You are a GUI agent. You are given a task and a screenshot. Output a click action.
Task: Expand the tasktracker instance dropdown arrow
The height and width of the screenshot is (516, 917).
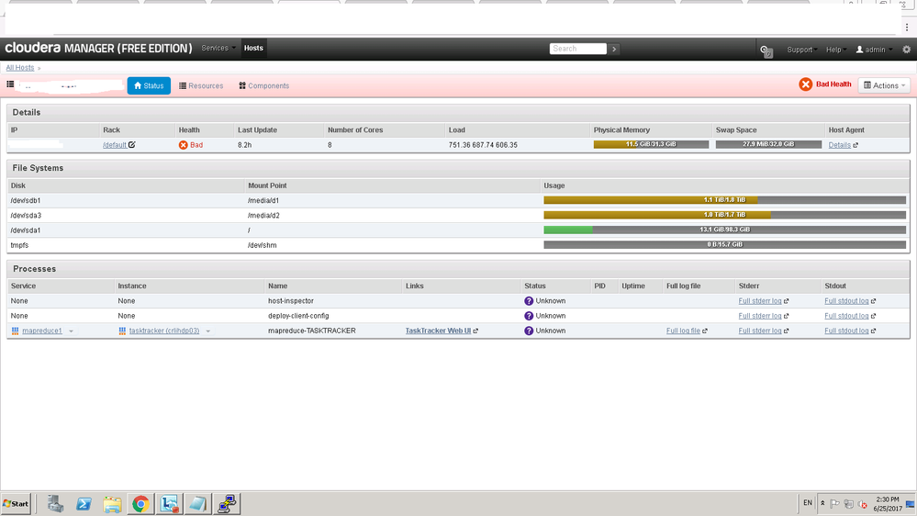click(x=208, y=331)
